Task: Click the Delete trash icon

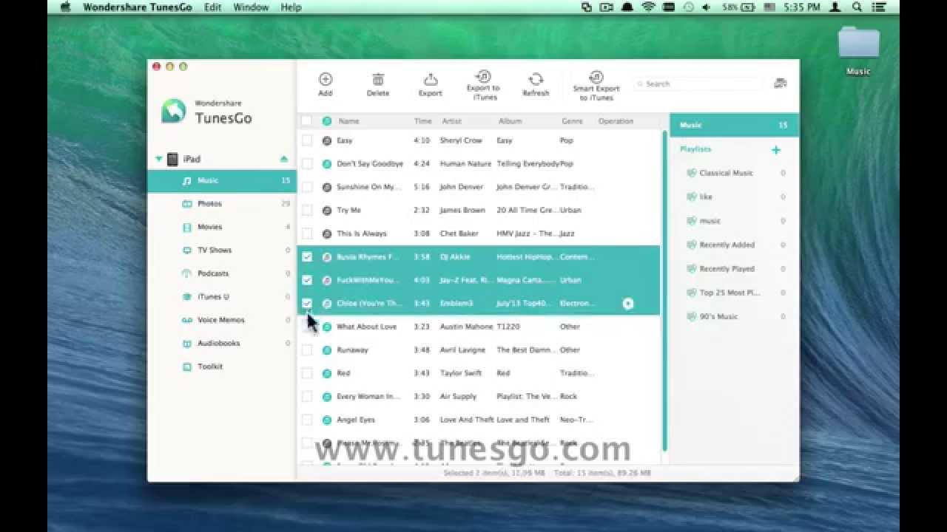Action: 378,79
